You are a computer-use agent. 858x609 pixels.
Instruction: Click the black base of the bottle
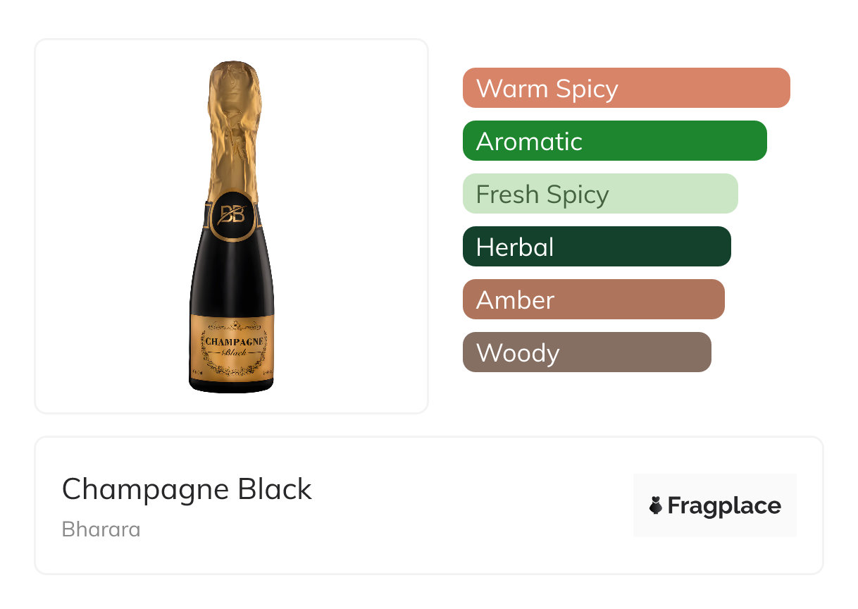click(x=231, y=387)
